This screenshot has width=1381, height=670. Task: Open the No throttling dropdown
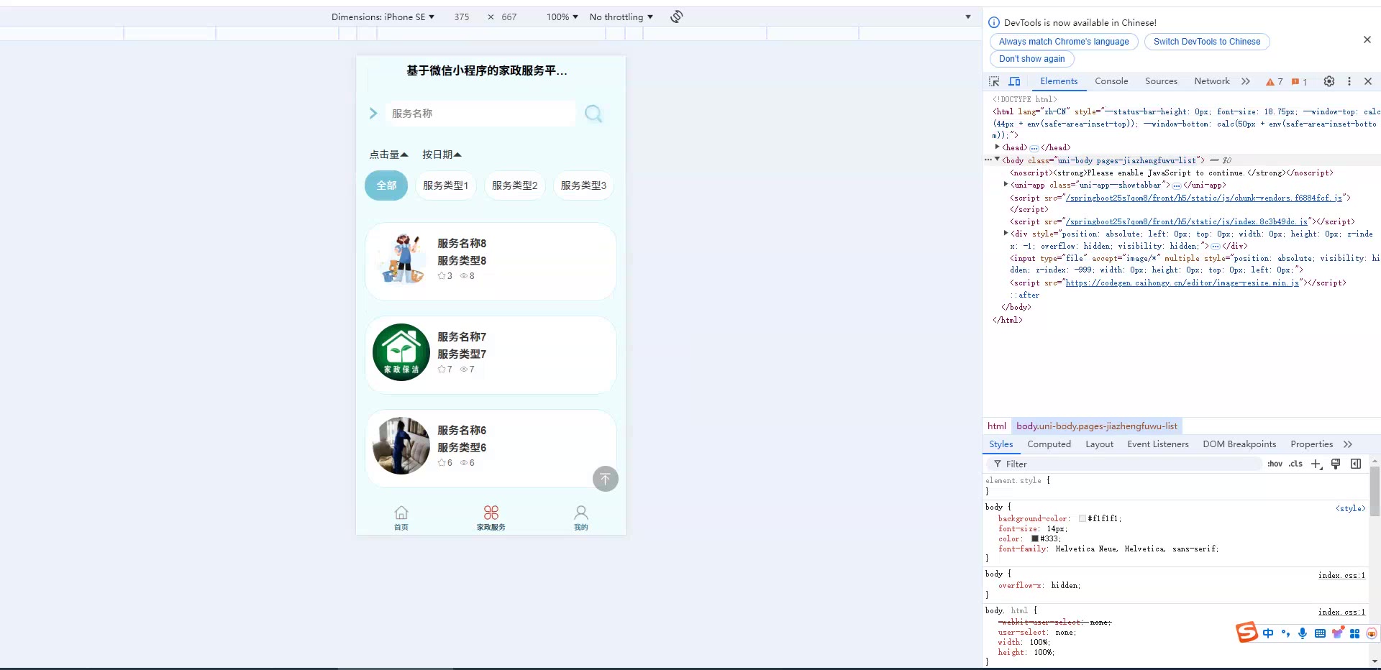click(621, 17)
